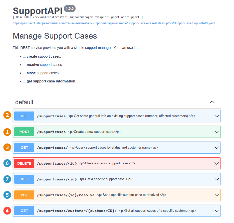Click the red DELETE method button

click(24, 163)
